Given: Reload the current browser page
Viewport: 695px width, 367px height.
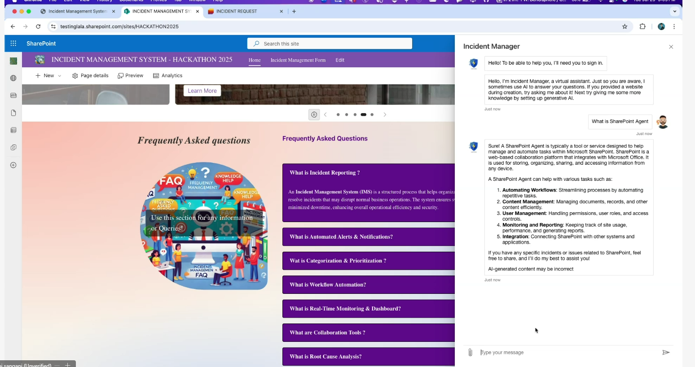Looking at the screenshot, I should (38, 26).
